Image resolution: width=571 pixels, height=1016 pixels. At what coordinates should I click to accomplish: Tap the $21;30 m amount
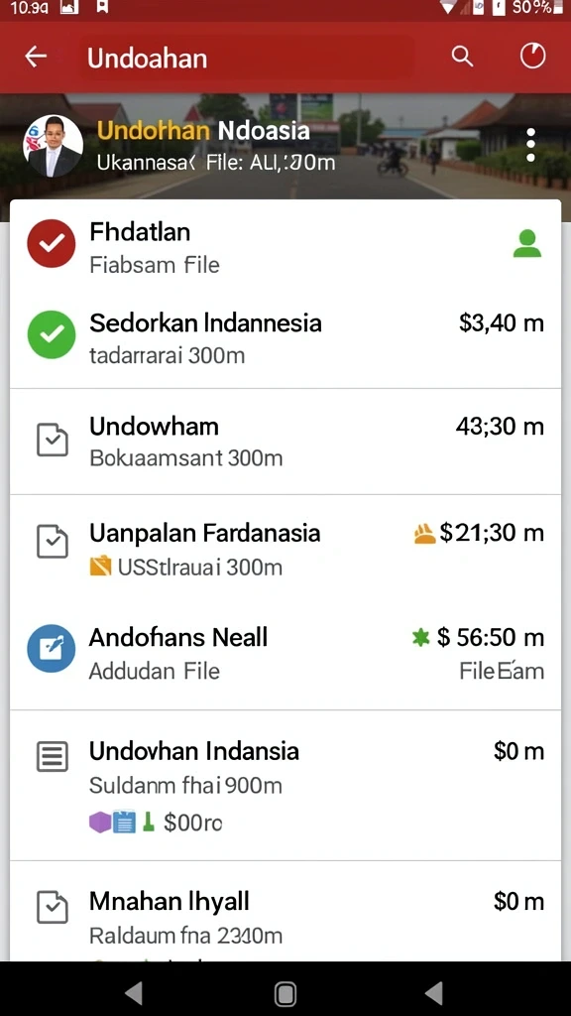(x=492, y=533)
